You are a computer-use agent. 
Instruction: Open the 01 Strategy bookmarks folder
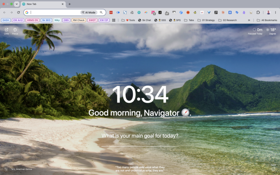(x=206, y=20)
